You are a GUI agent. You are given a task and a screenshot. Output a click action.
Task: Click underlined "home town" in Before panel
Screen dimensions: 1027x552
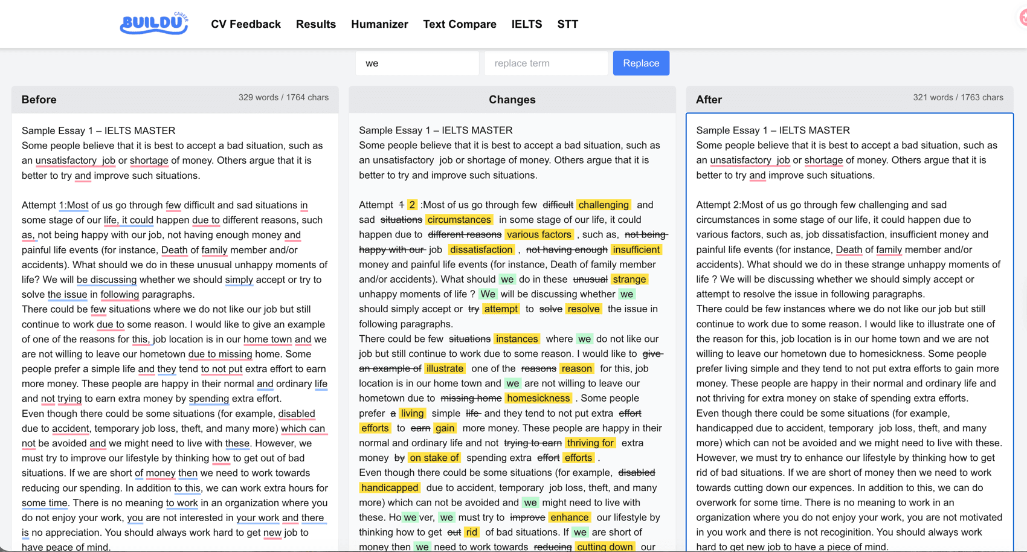(268, 339)
